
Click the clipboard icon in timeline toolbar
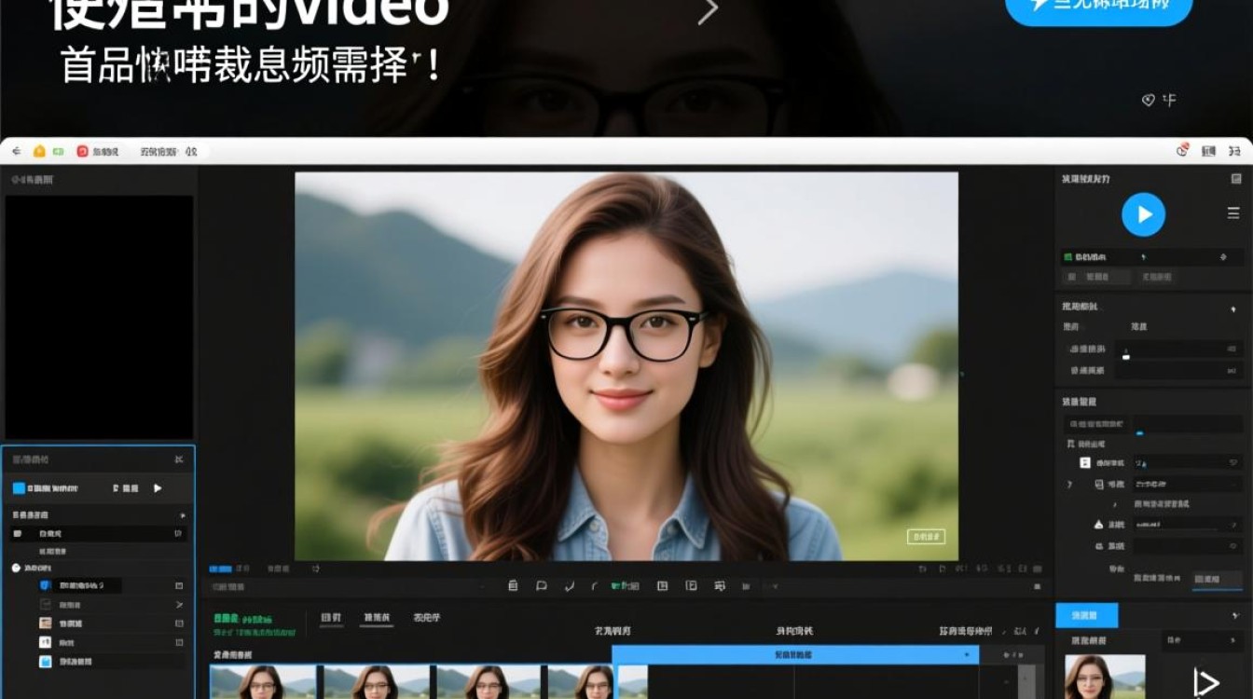coord(512,586)
